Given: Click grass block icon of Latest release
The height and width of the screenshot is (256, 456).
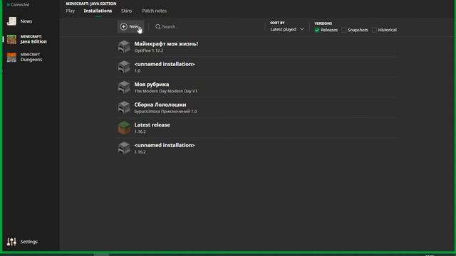Looking at the screenshot, I should pyautogui.click(x=124, y=128).
